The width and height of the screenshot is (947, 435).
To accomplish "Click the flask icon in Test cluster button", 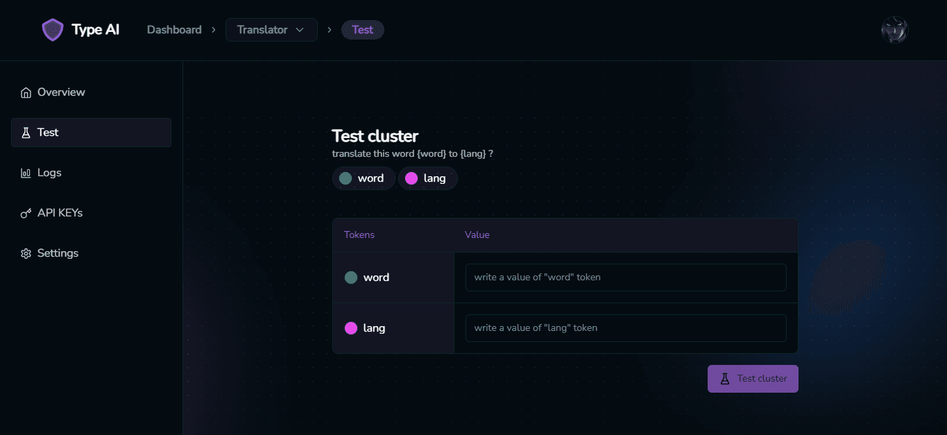I will (725, 379).
